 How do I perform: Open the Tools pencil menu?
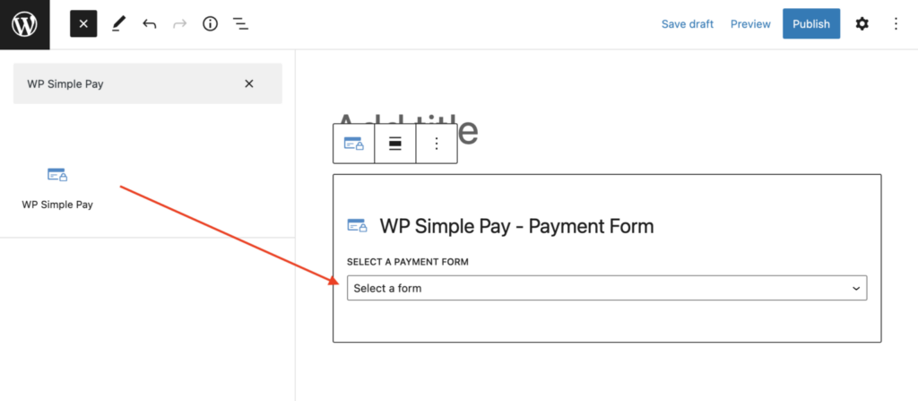(x=118, y=24)
